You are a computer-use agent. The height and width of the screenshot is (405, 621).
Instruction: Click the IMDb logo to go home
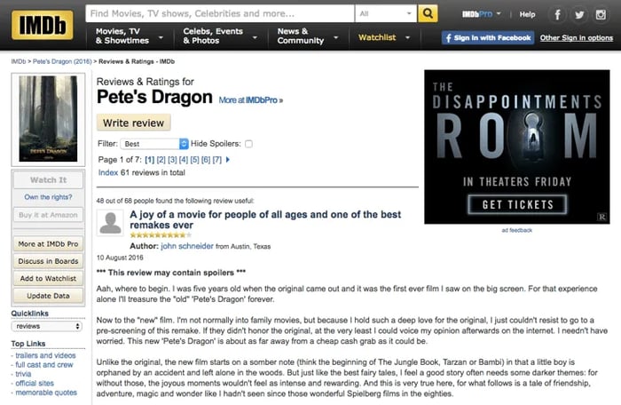[x=42, y=23]
